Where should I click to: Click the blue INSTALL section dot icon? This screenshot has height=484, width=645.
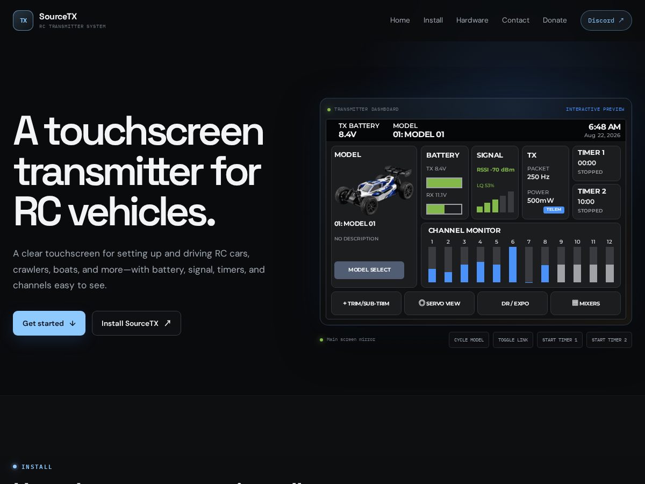coord(15,467)
